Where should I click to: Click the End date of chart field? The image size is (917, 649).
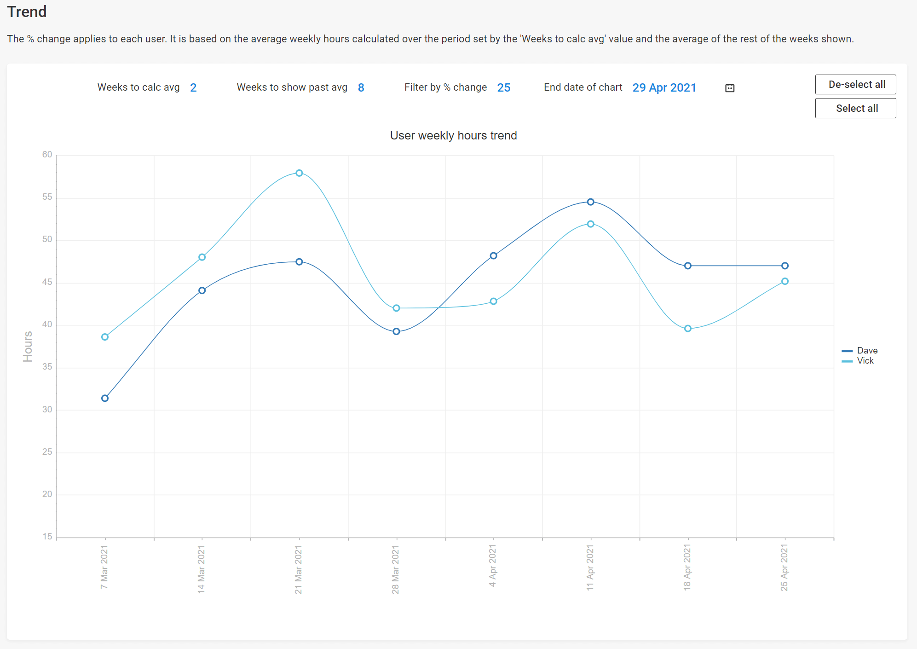(x=683, y=88)
